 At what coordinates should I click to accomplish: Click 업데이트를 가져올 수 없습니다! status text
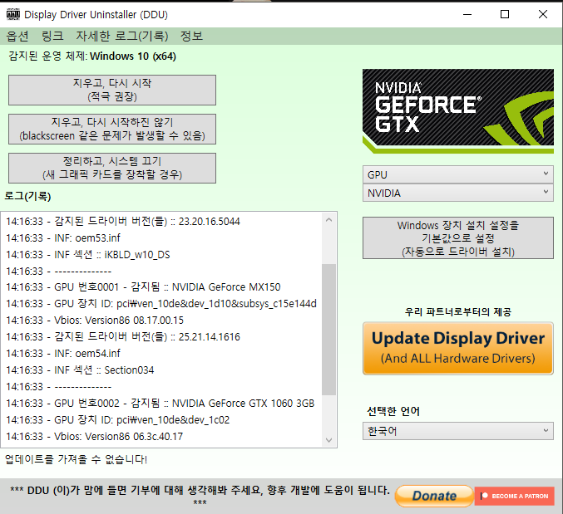click(77, 459)
